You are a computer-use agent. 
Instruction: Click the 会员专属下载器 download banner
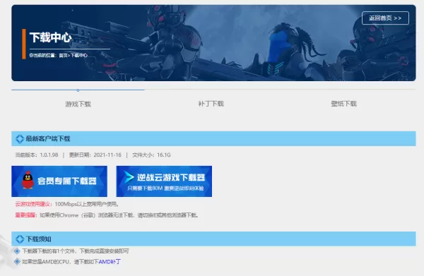pos(59,181)
